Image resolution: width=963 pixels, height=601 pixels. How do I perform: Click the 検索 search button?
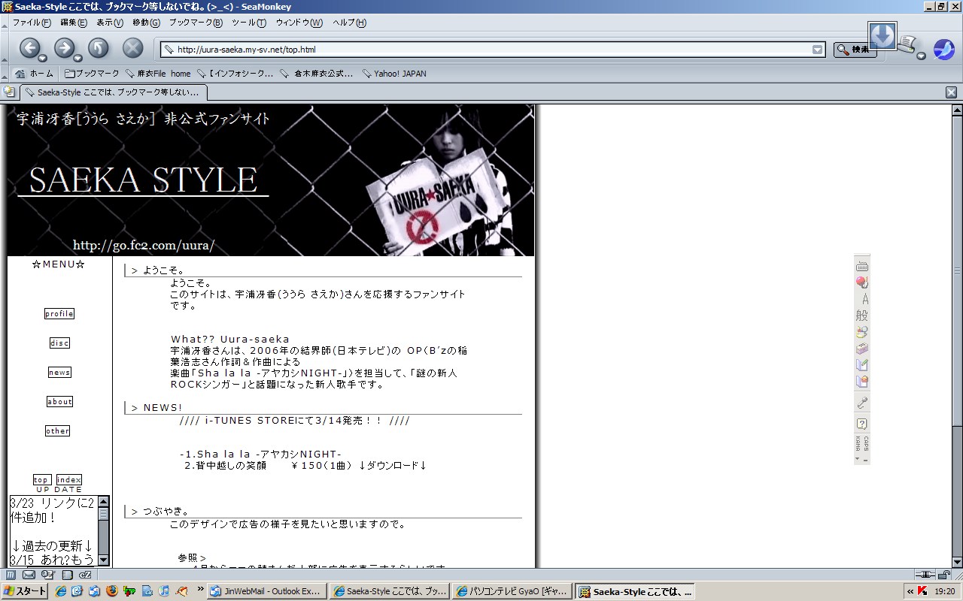point(855,50)
